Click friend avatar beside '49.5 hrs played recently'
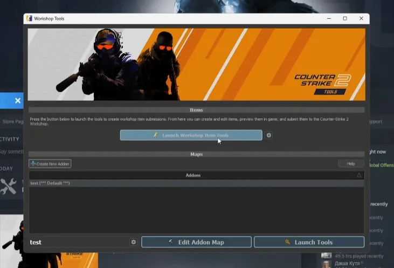The height and width of the screenshot is (268, 394). (327, 256)
